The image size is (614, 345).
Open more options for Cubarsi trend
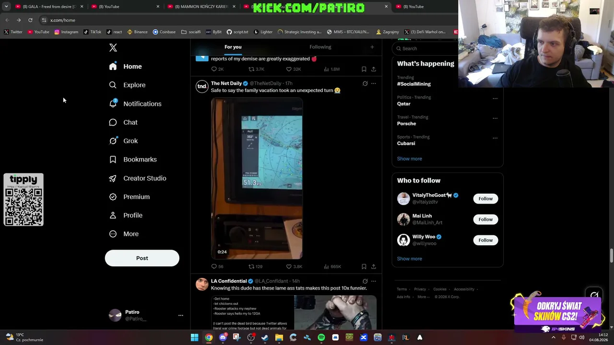click(x=495, y=138)
